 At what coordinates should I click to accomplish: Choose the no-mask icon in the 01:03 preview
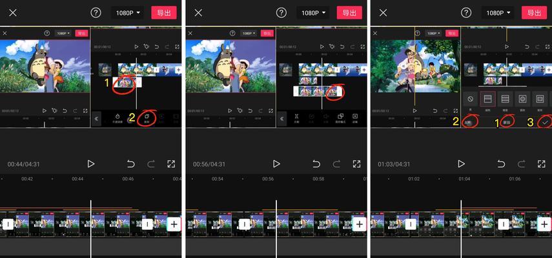click(x=470, y=99)
